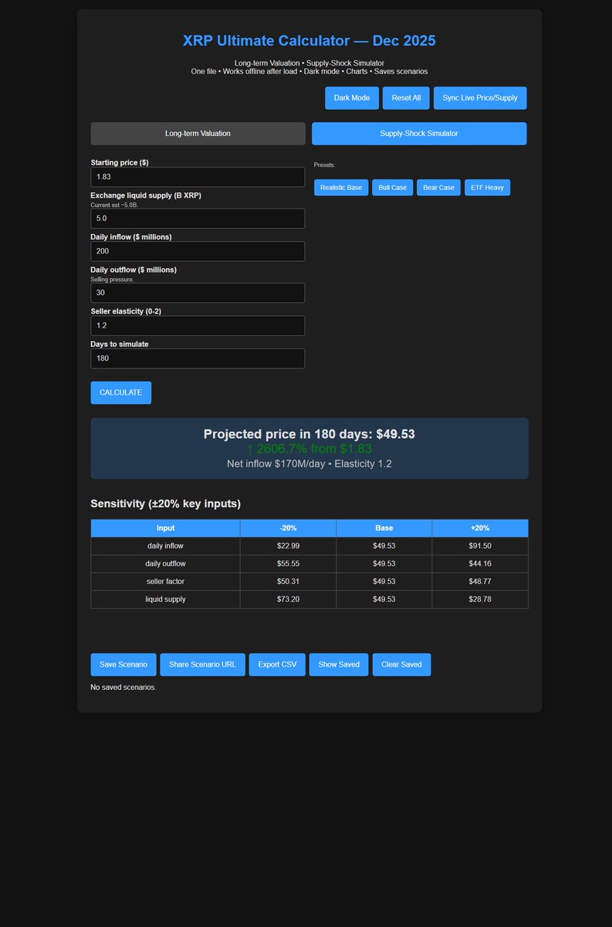Click the $91.50 cell
Viewport: 612px width, 927px height.
[480, 546]
